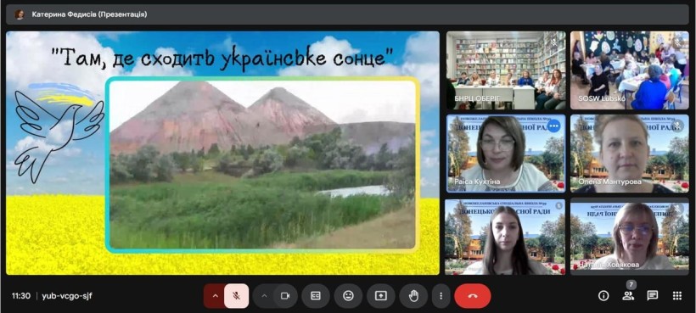Image resolution: width=696 pixels, height=313 pixels.
Task: Open the meeting details info icon
Action: (x=603, y=296)
